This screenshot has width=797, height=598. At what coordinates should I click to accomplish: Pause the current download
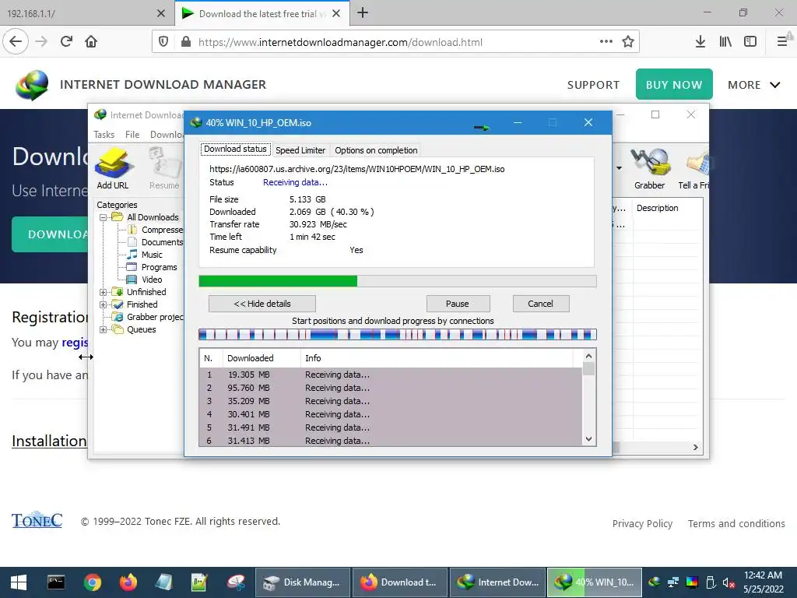pos(458,304)
